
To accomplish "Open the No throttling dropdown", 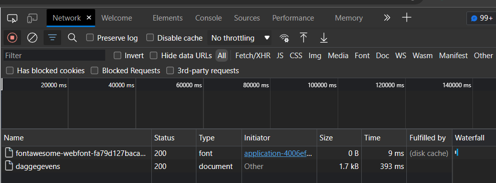I will click(x=240, y=38).
